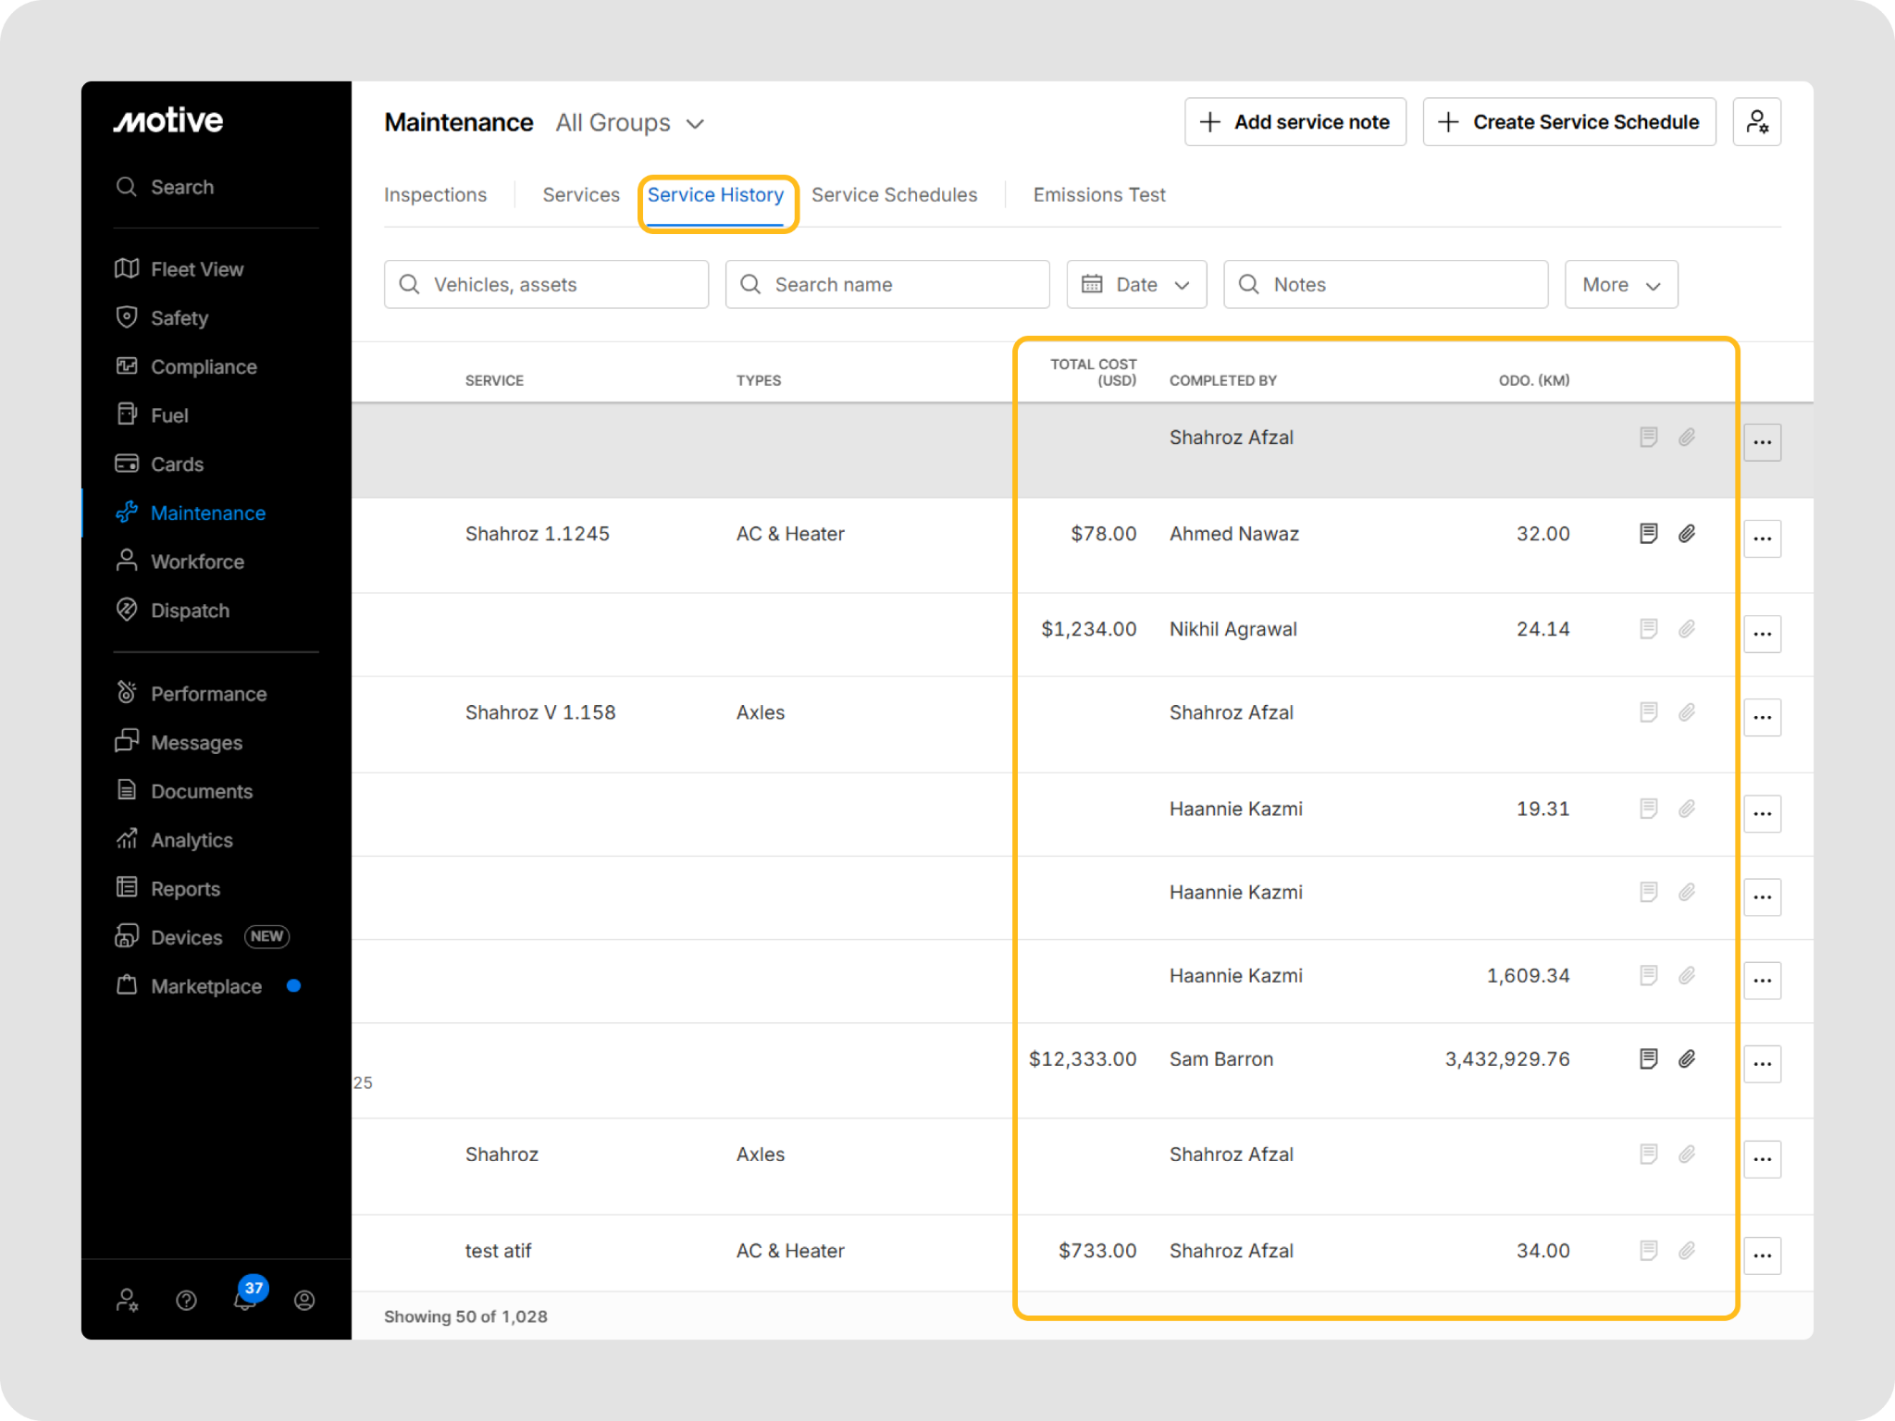Expand the More filters dropdown
The width and height of the screenshot is (1895, 1421).
coord(1620,285)
